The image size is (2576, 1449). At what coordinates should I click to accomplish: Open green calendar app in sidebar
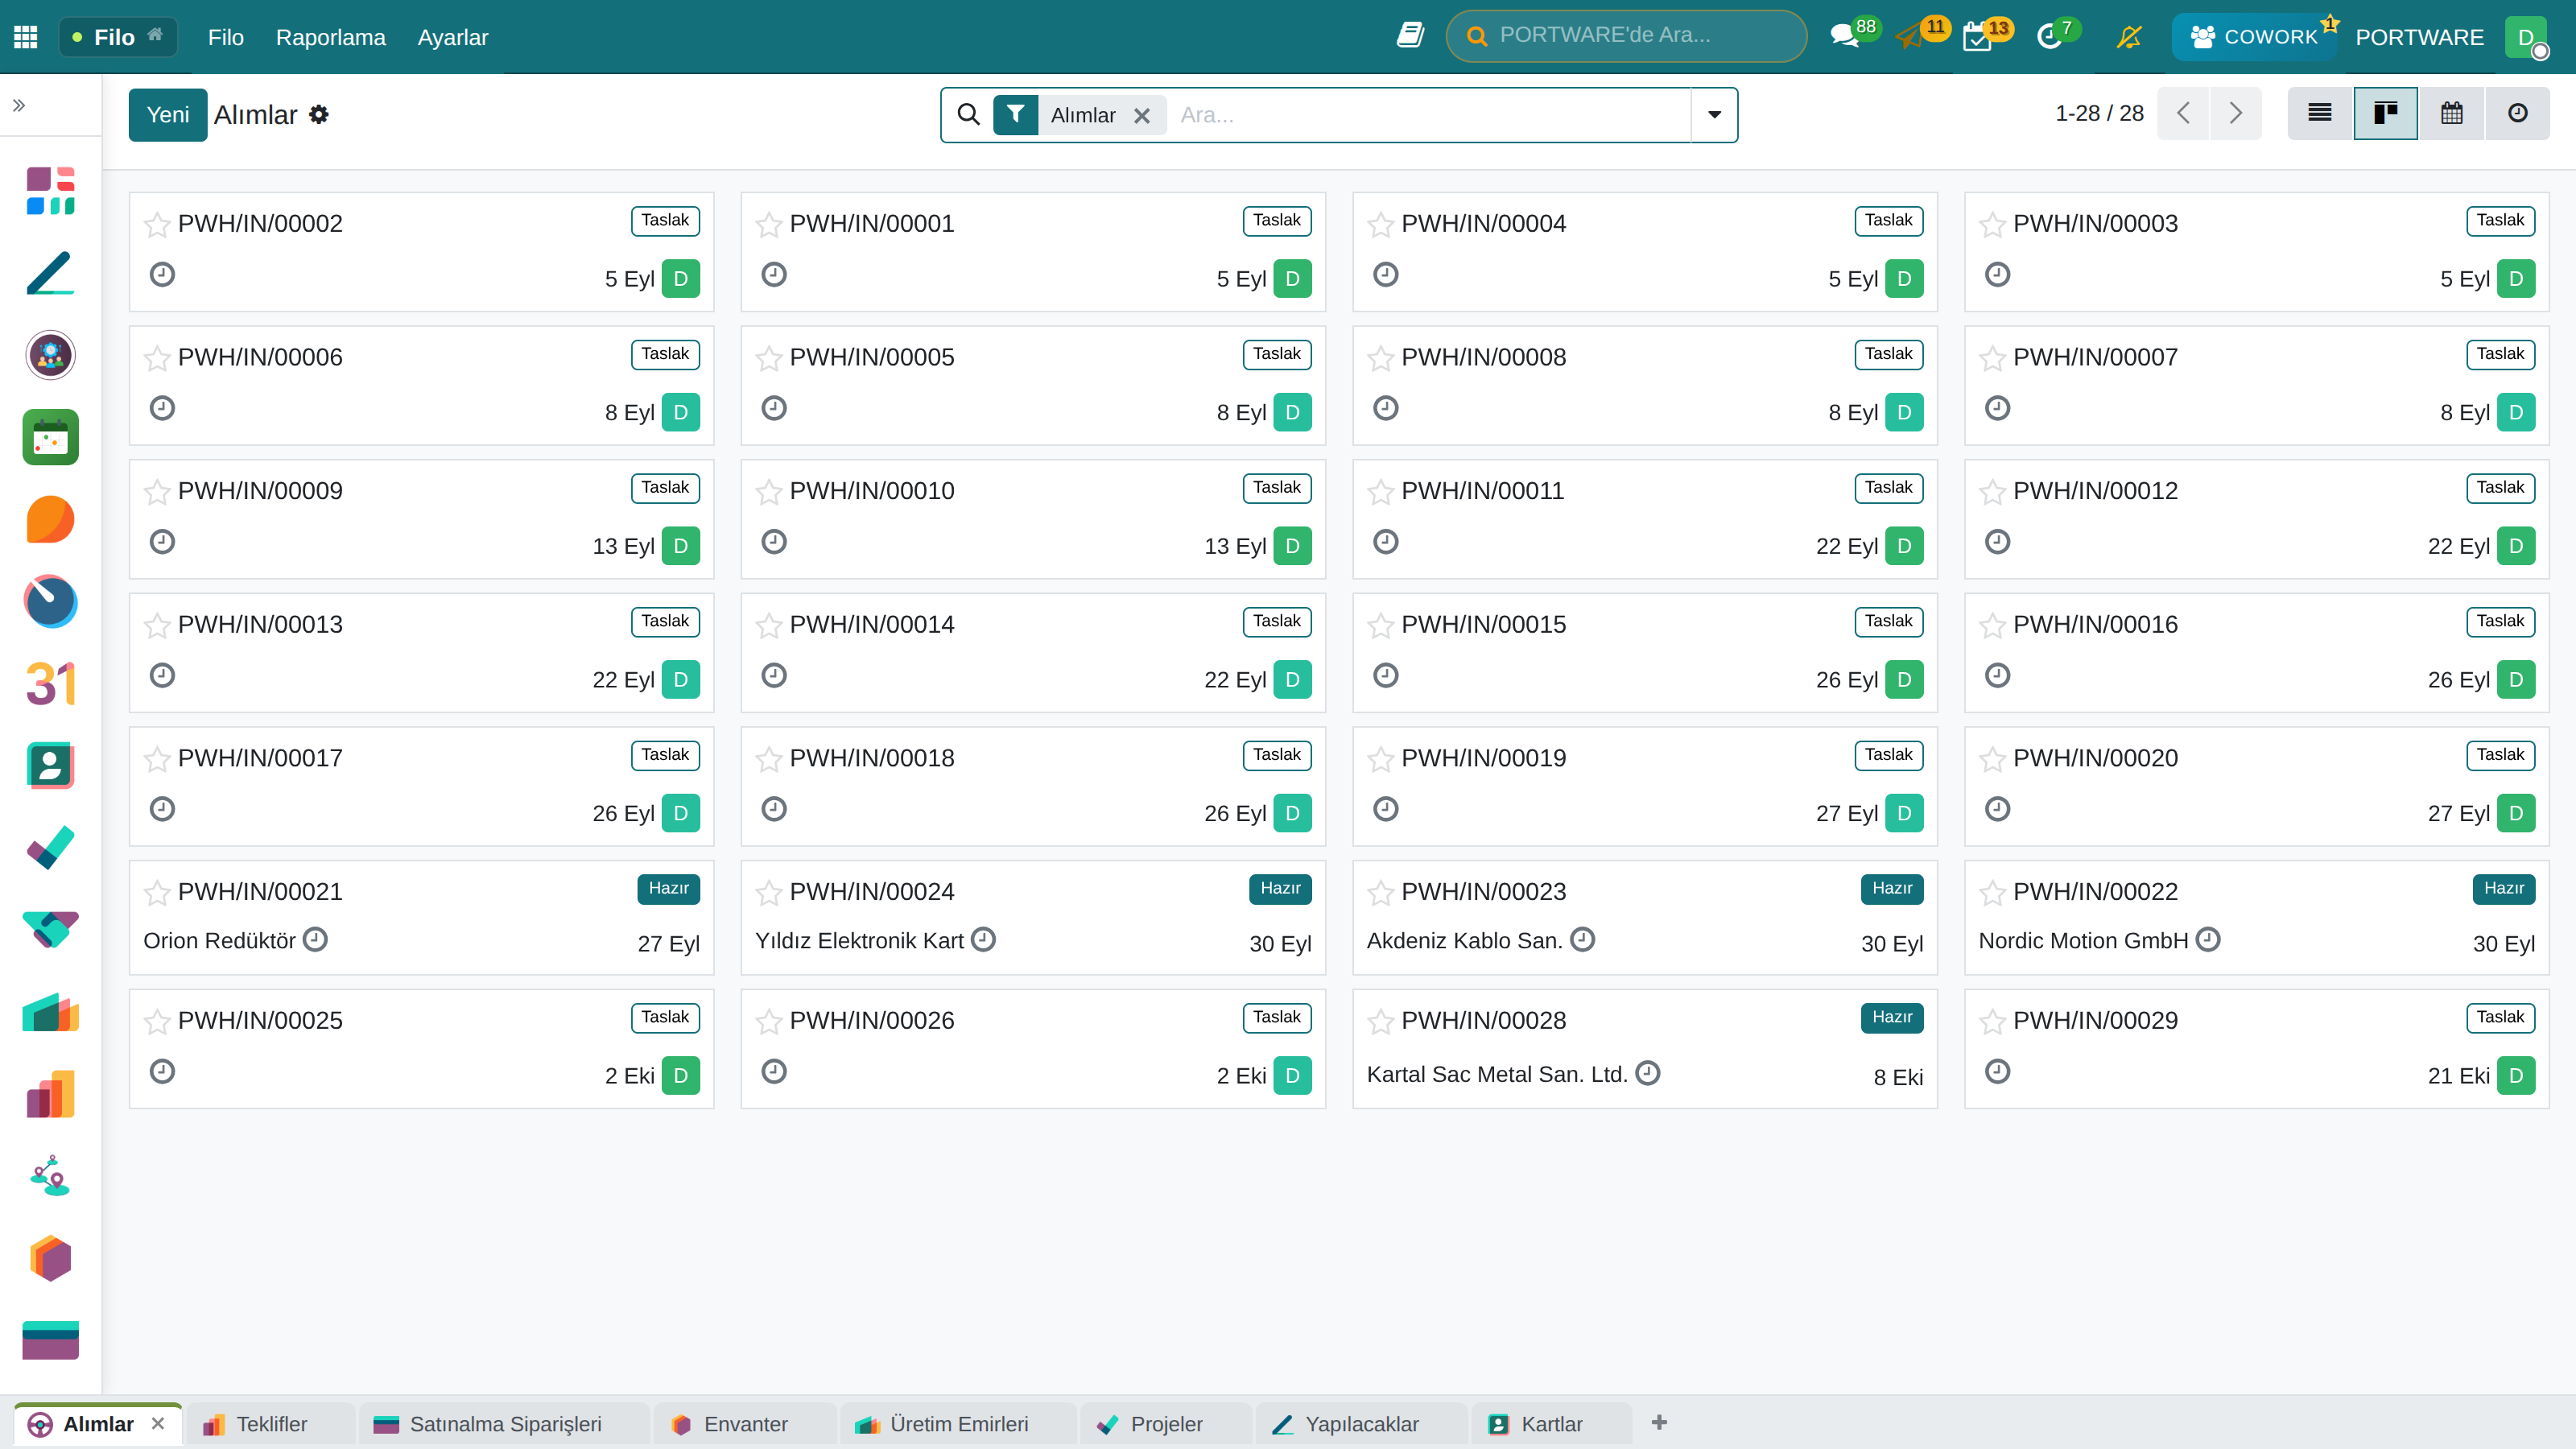[x=51, y=437]
